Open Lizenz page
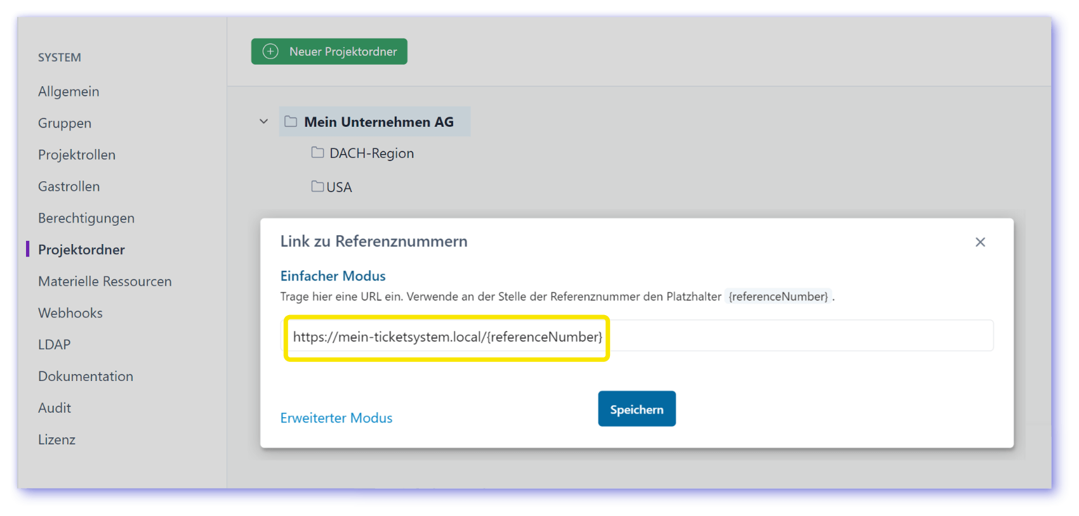Image resolution: width=1079 pixels, height=516 pixels. pos(57,440)
